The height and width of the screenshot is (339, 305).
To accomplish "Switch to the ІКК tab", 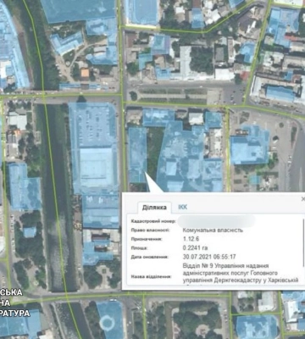I will (x=183, y=207).
